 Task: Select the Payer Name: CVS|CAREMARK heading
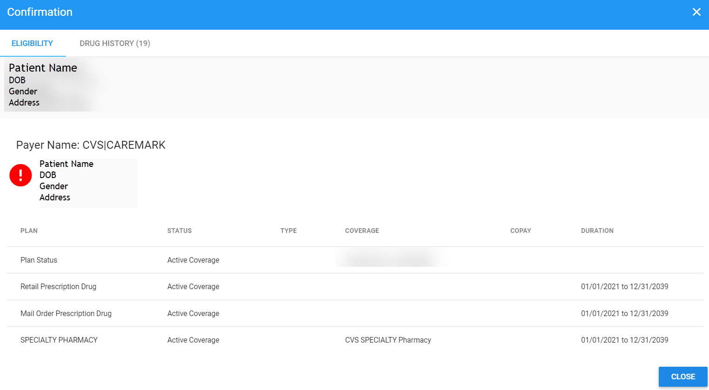click(91, 145)
